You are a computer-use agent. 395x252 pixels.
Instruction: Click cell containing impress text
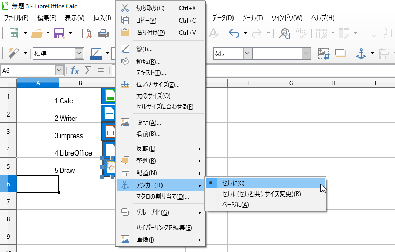click(80, 131)
